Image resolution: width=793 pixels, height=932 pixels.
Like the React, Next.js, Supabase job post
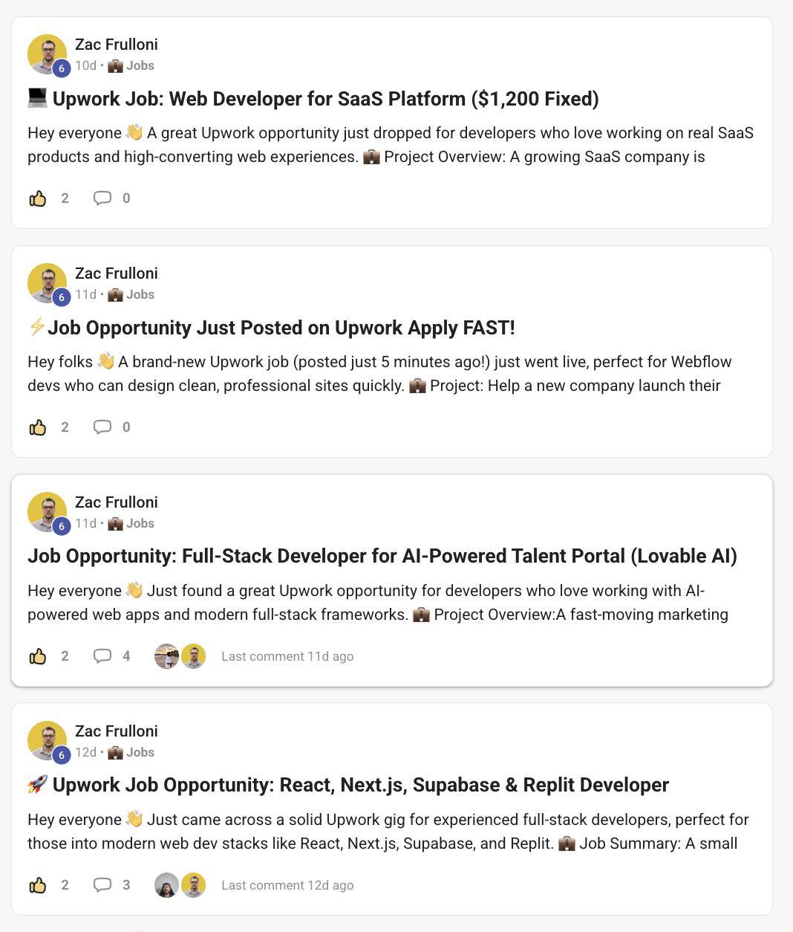point(38,885)
